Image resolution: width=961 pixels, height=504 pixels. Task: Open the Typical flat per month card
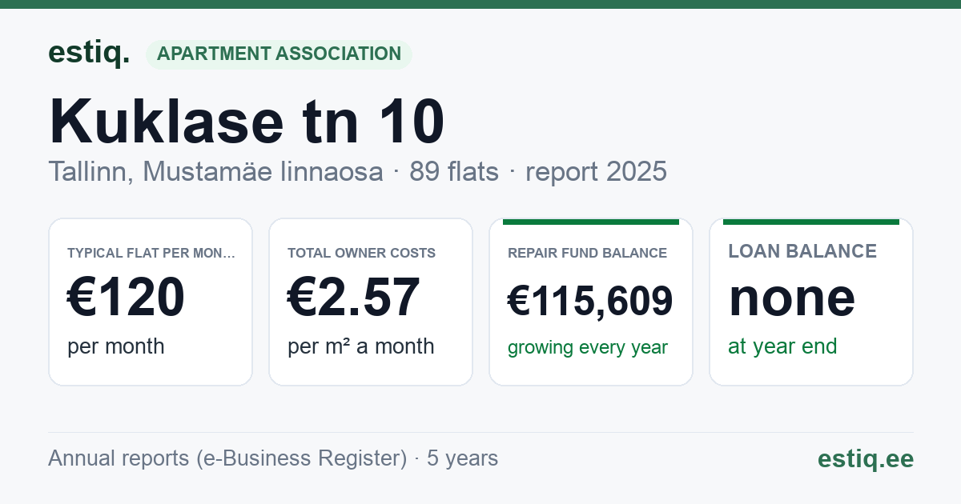click(x=151, y=302)
